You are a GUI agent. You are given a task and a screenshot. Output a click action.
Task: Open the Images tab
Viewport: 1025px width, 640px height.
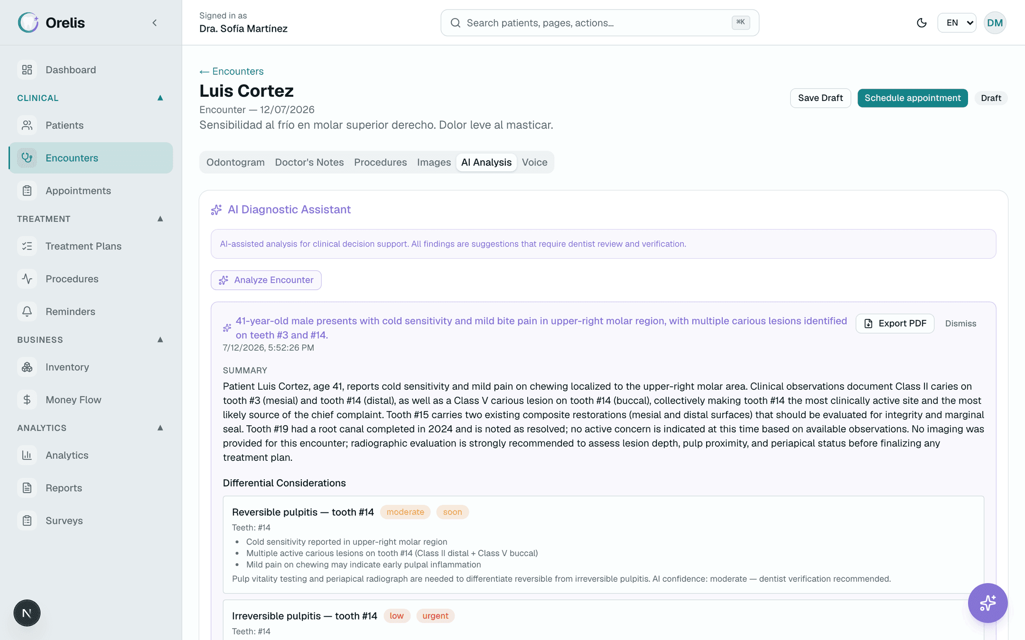434,162
